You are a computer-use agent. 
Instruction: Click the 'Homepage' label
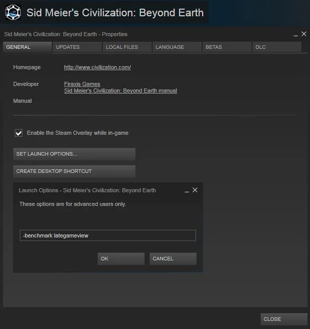coord(27,67)
